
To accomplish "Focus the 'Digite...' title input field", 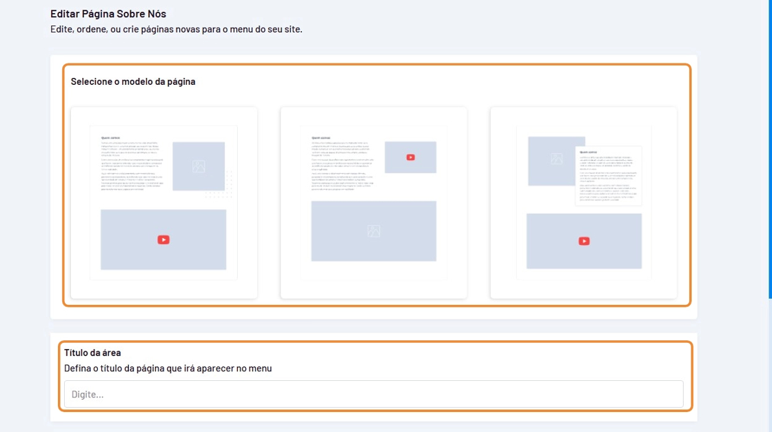I will (374, 394).
